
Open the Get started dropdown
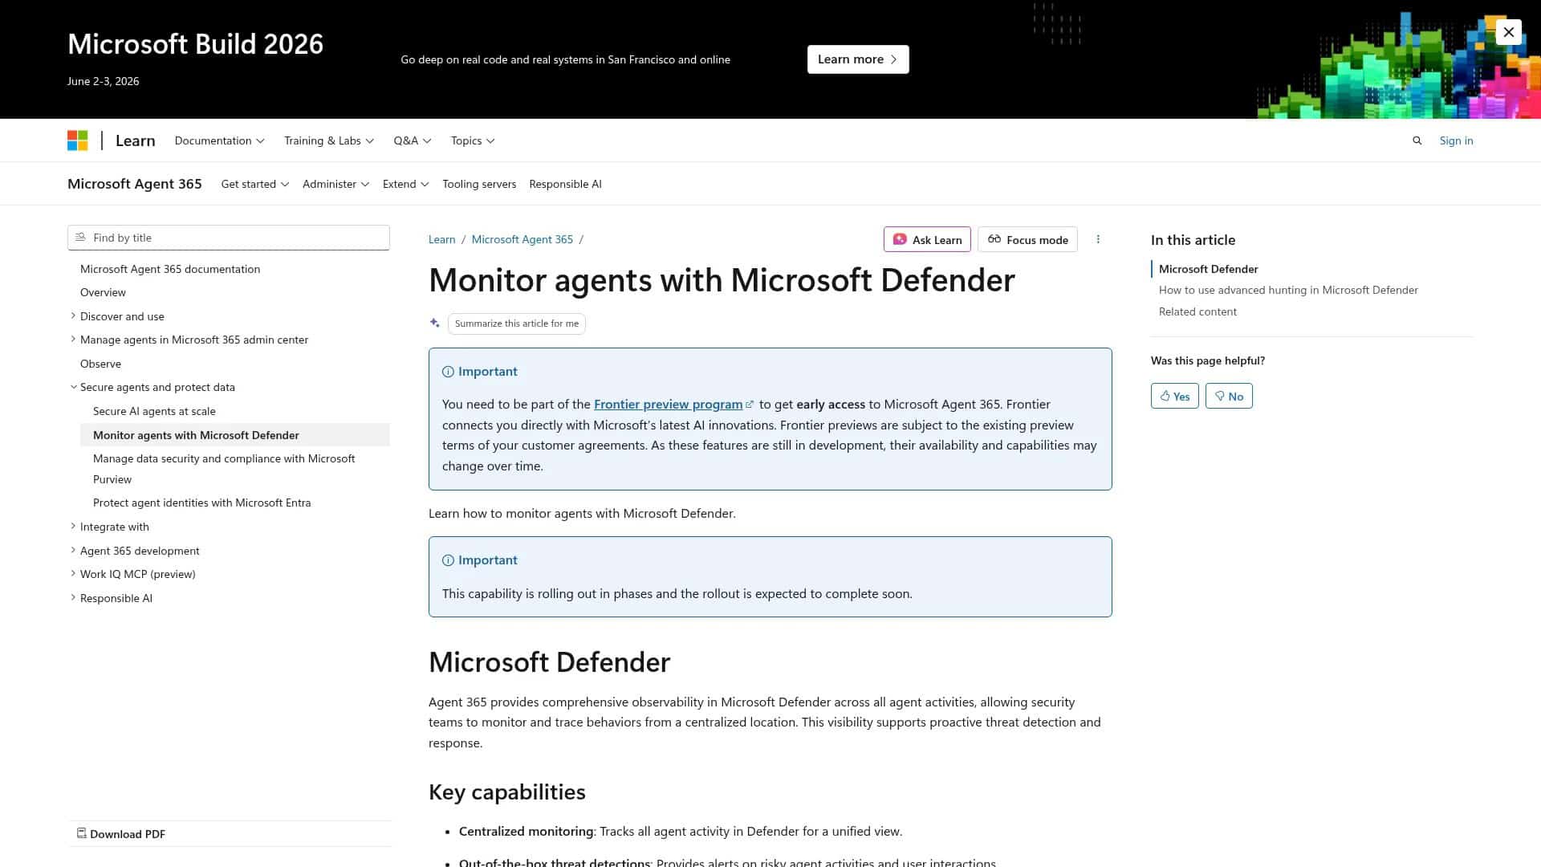(x=254, y=184)
